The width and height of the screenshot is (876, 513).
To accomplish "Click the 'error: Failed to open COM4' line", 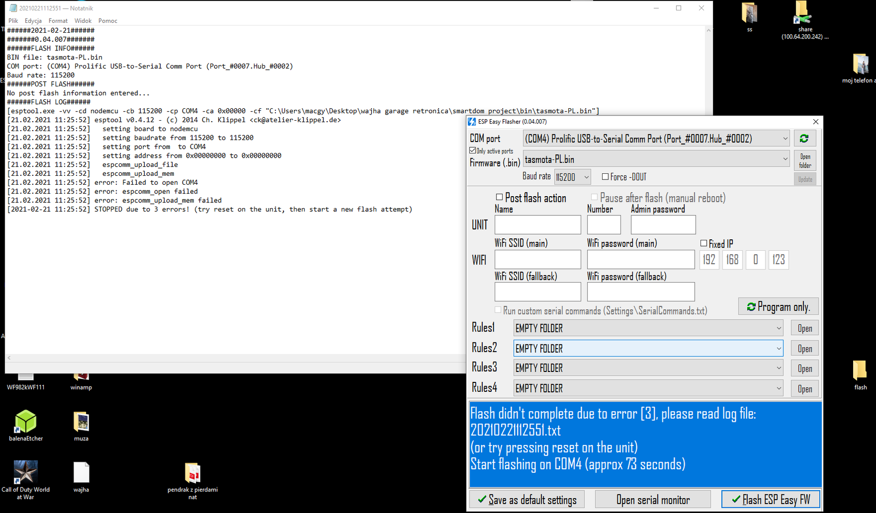I will (146, 182).
